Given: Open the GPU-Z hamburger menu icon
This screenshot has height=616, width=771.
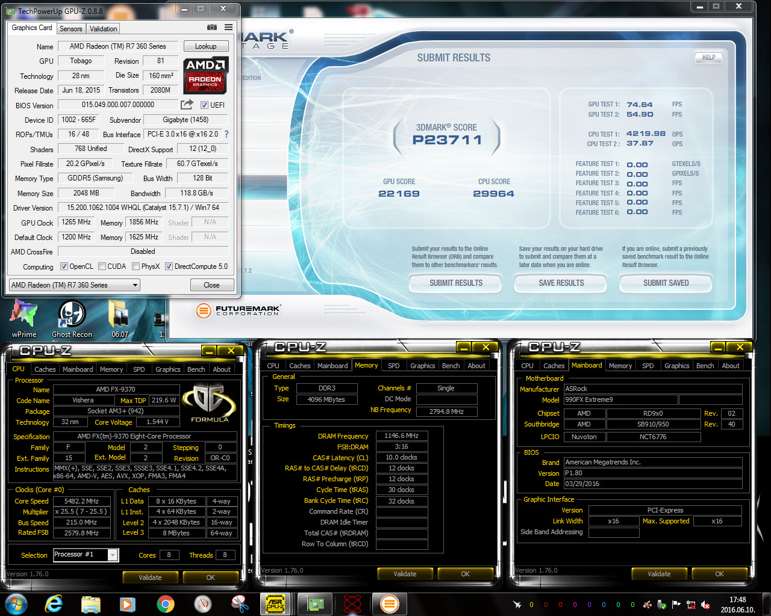Looking at the screenshot, I should point(229,28).
